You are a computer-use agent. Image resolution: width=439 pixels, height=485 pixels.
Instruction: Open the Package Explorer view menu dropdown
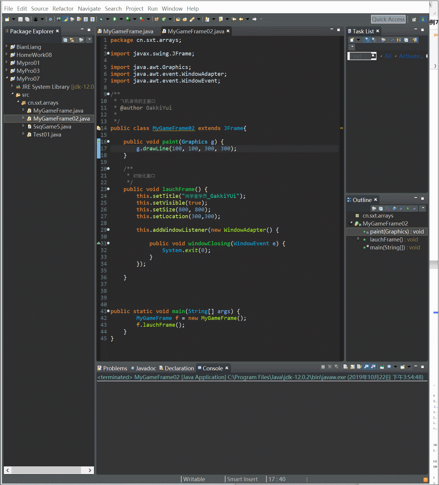coord(90,40)
